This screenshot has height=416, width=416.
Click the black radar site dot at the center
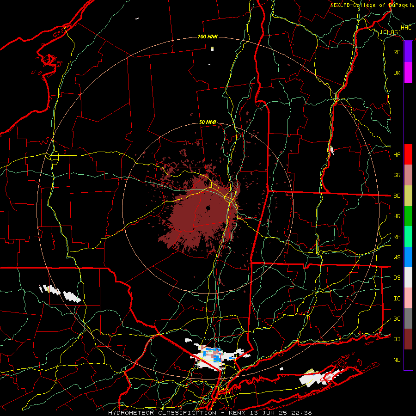pyautogui.click(x=208, y=208)
